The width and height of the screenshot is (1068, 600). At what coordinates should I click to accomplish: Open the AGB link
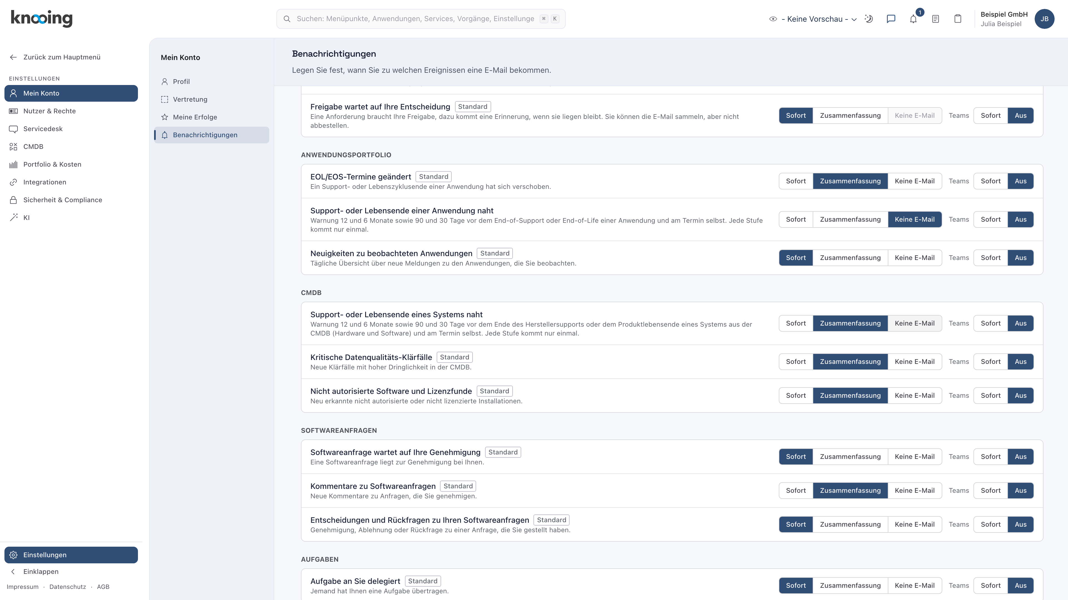pyautogui.click(x=103, y=587)
